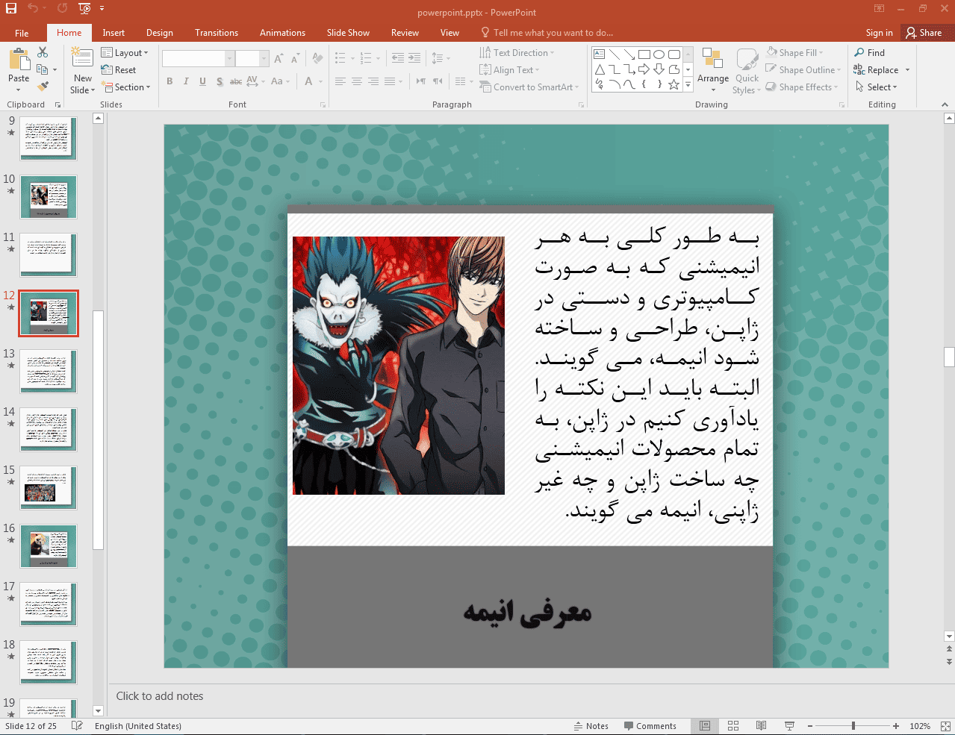The height and width of the screenshot is (735, 955).
Task: Open the File menu
Action: [22, 33]
